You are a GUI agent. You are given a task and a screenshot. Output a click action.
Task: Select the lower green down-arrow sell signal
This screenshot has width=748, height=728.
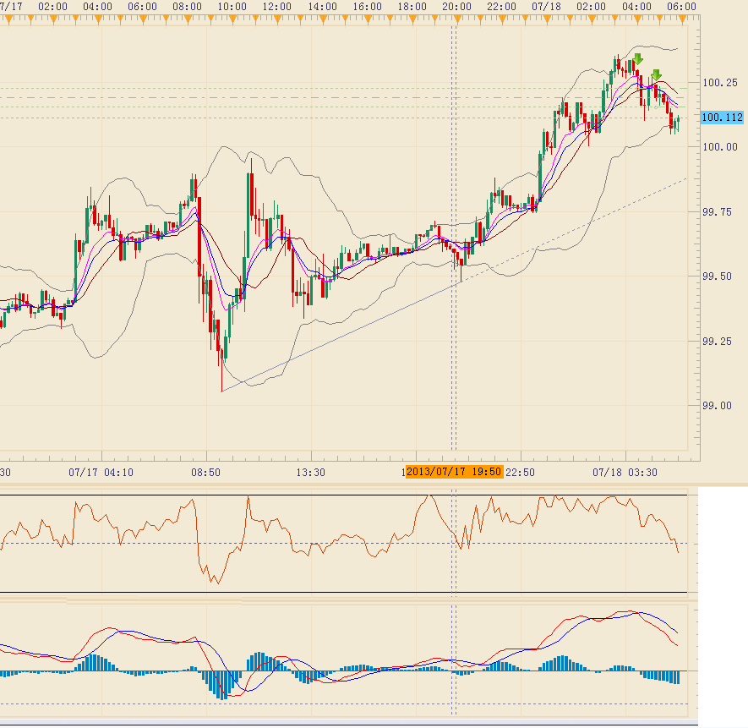pyautogui.click(x=657, y=75)
